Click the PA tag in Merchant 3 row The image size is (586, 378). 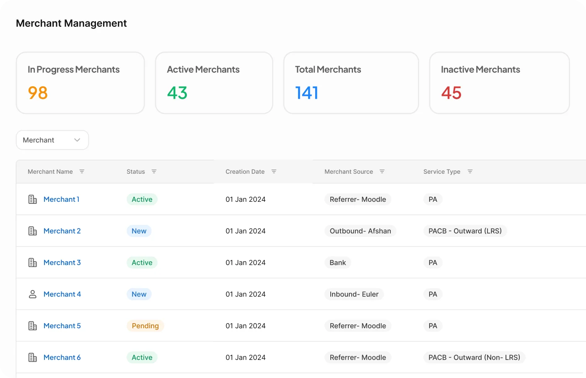click(x=433, y=262)
